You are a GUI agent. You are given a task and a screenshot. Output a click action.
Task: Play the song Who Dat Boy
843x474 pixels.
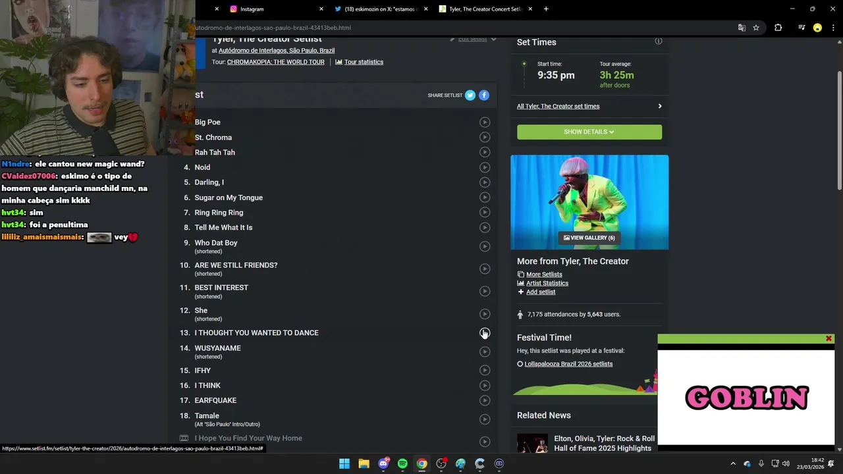point(485,246)
